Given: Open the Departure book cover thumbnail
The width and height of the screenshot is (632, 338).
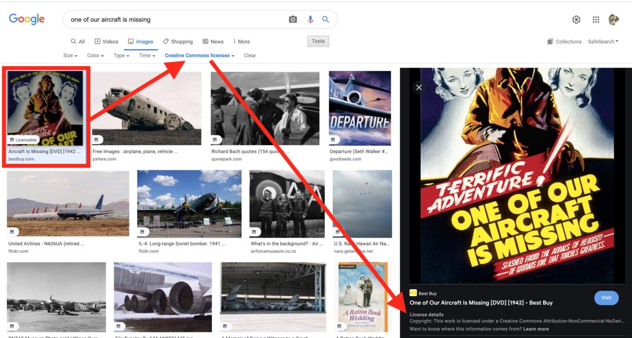Looking at the screenshot, I should pos(360,108).
